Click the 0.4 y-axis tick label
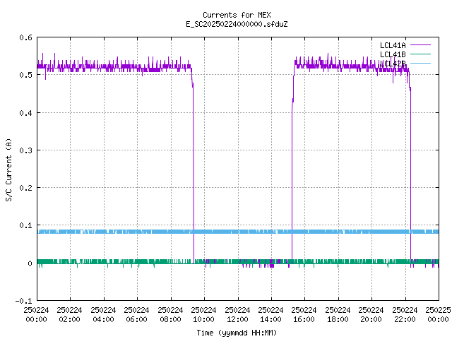 pyautogui.click(x=25, y=113)
